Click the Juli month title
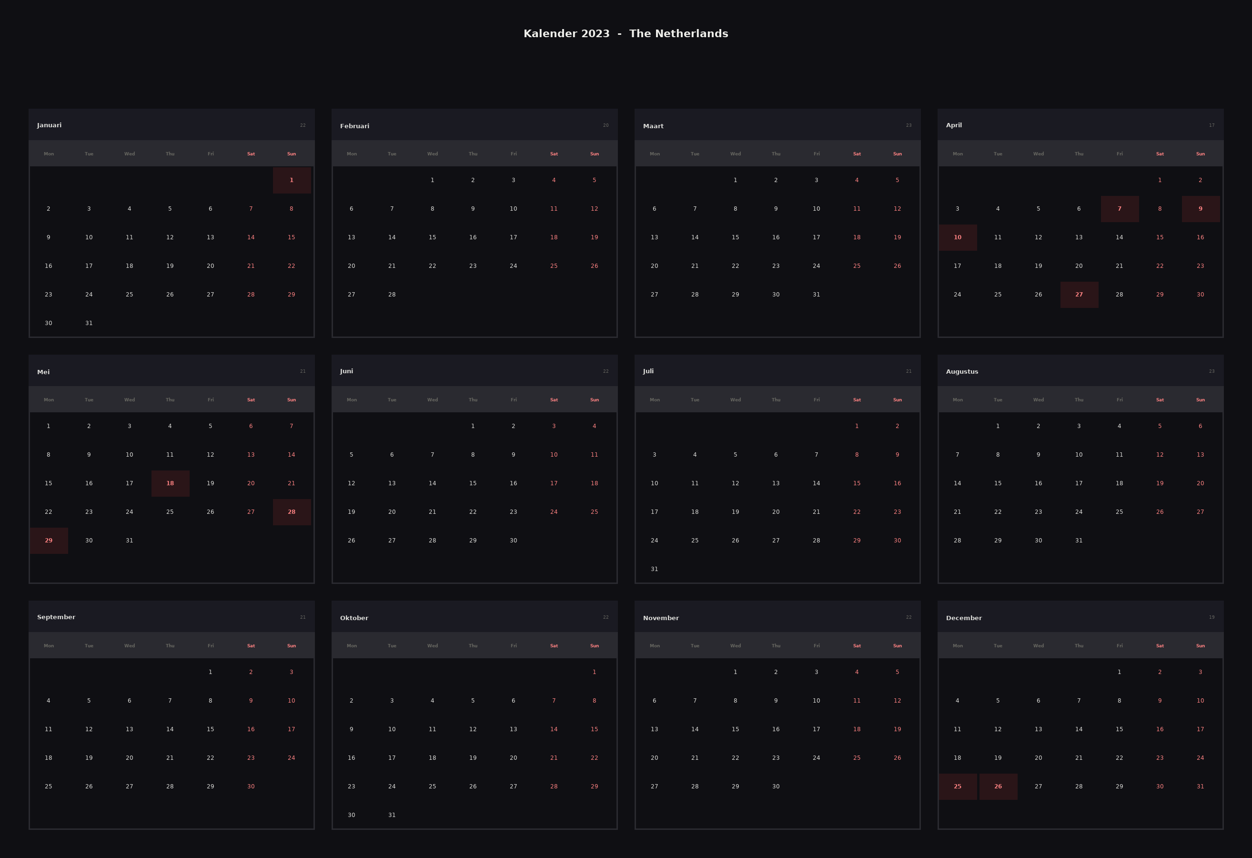 point(648,371)
